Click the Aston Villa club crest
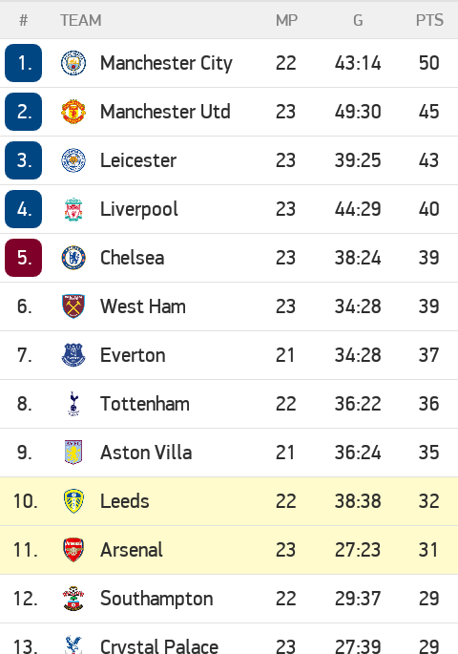This screenshot has height=654, width=458. click(73, 453)
